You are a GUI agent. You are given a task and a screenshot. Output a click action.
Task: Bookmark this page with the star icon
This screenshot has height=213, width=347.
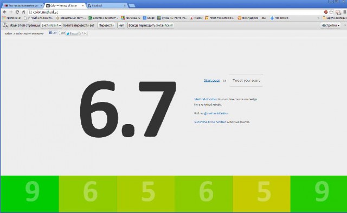(x=331, y=12)
